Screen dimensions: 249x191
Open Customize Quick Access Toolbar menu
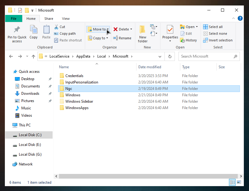33,10
